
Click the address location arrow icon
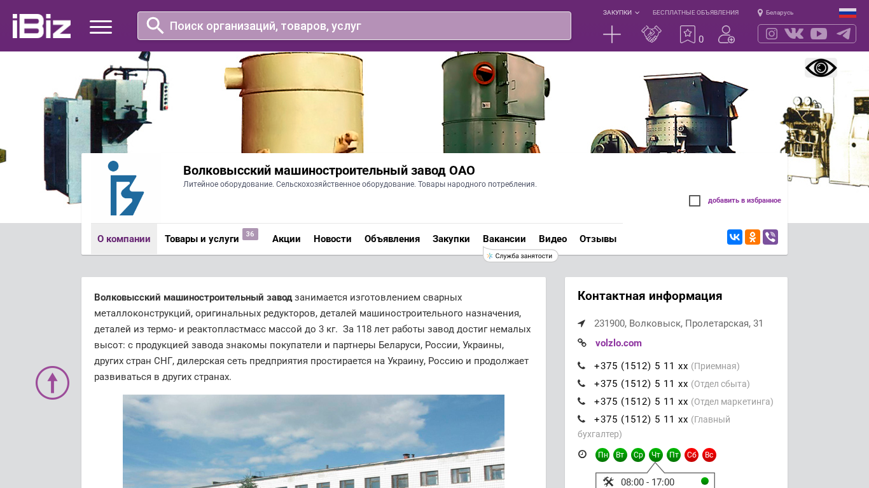click(581, 323)
